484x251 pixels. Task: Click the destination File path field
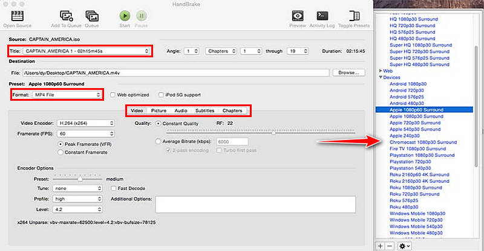176,73
